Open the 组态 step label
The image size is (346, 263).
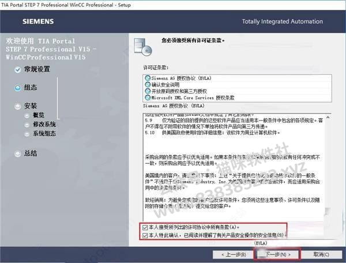(x=31, y=87)
